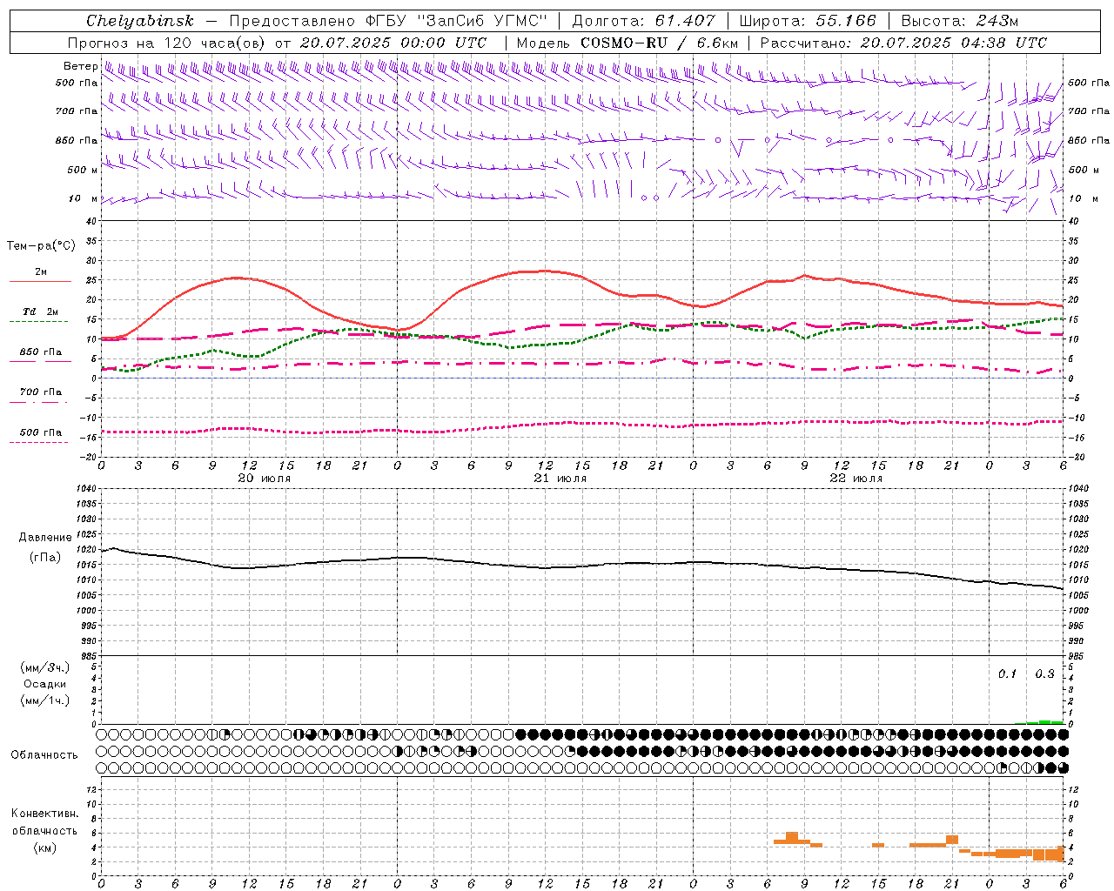The height and width of the screenshot is (891, 1114).
Task: Select the 'Предоставлено ФГБУ ЗапСиб УГМС' provider text
Action: pyautogui.click(x=388, y=21)
